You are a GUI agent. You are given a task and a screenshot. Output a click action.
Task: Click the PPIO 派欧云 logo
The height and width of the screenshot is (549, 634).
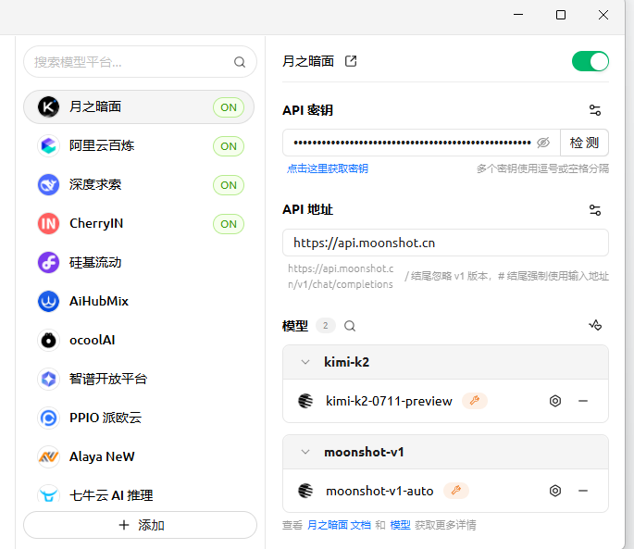pos(48,418)
